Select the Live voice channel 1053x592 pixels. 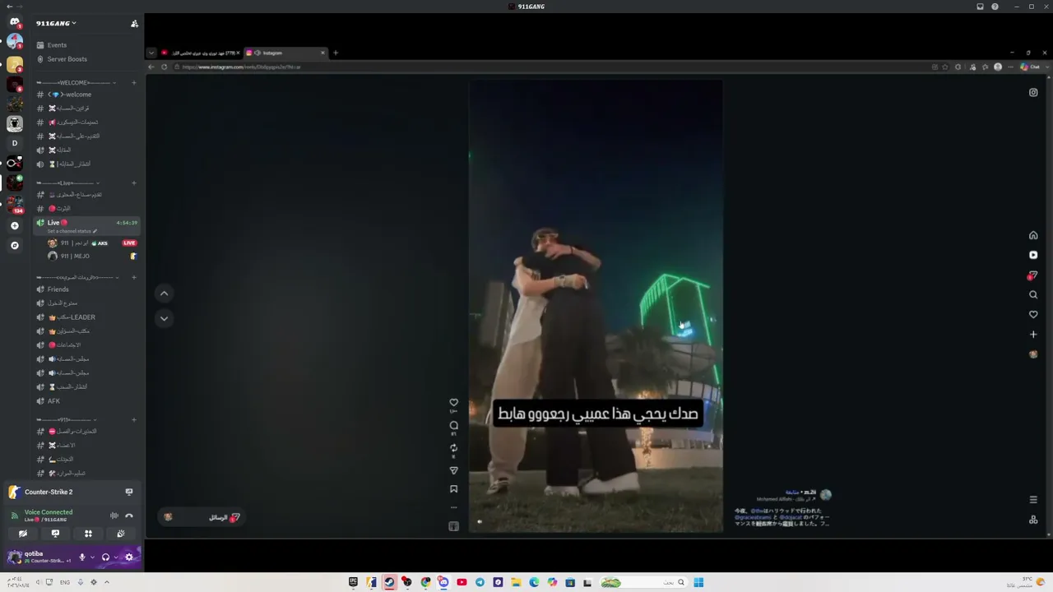[x=86, y=223]
